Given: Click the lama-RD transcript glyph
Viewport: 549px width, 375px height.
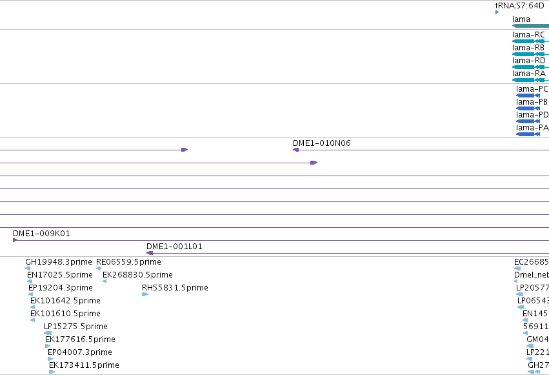Looking at the screenshot, I should click(530, 67).
